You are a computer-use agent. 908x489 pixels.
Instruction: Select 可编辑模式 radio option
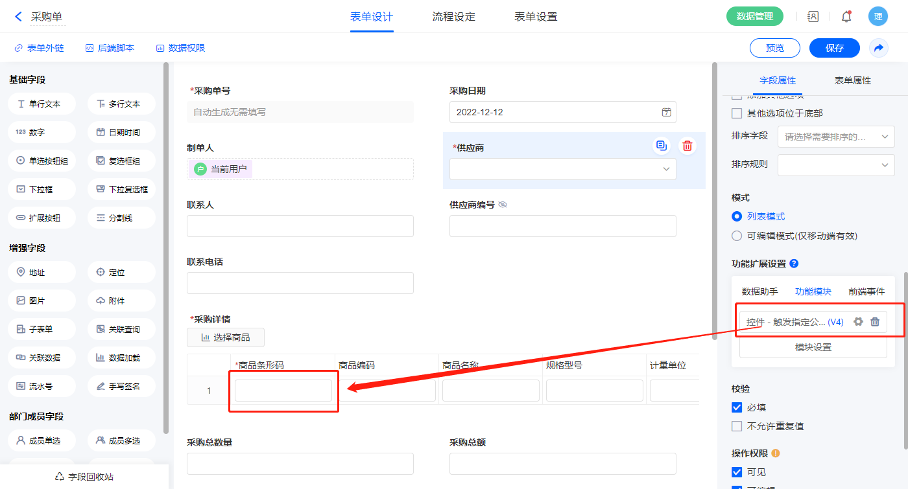click(737, 236)
